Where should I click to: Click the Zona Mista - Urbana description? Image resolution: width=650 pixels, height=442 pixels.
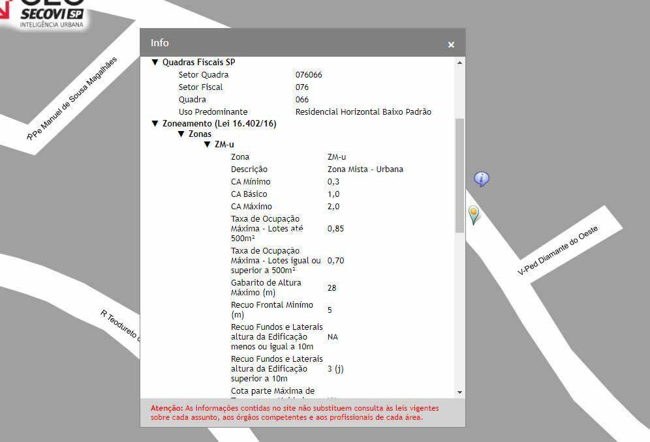(365, 169)
